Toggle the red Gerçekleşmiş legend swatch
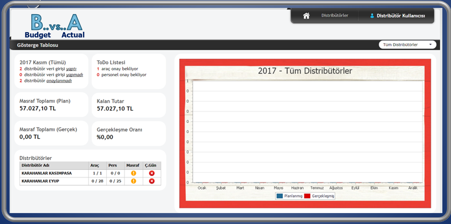The image size is (451, 224). 307,196
